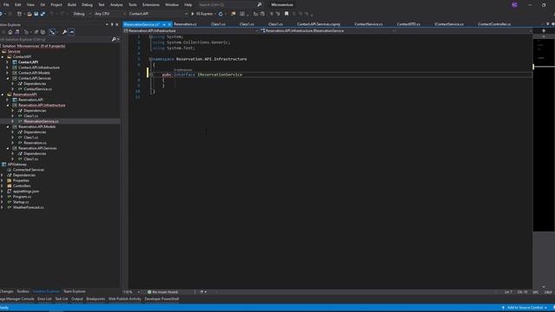This screenshot has height=312, width=555.
Task: Open the Any CPU platform dropdown
Action: [110, 14]
